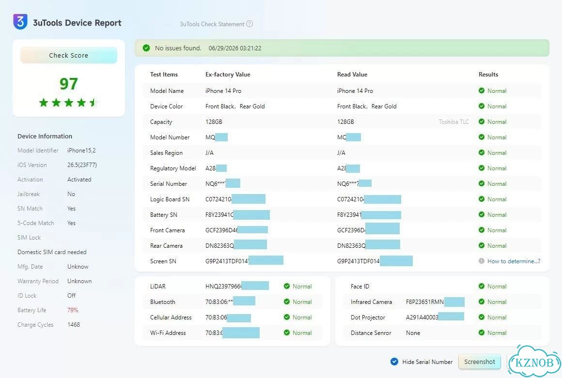The width and height of the screenshot is (562, 378).
Task: Click the Device Information heading
Action: pos(45,136)
